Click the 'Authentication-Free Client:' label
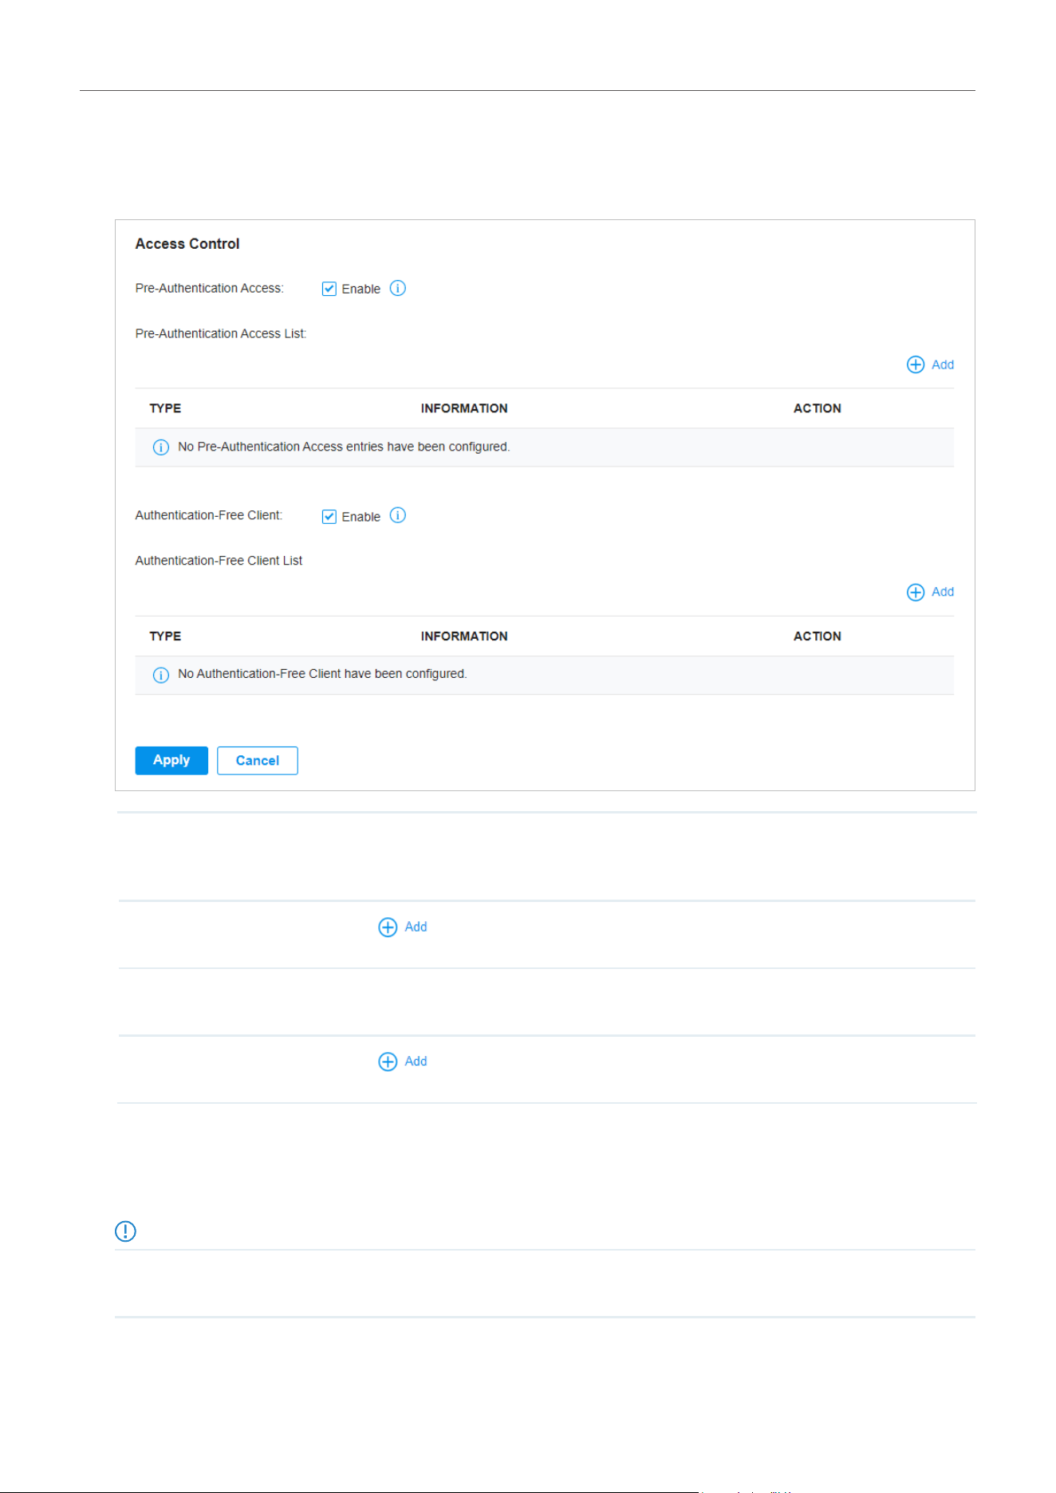 click(x=209, y=515)
